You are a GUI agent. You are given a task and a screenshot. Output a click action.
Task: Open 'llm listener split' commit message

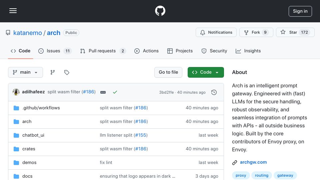[116, 135]
